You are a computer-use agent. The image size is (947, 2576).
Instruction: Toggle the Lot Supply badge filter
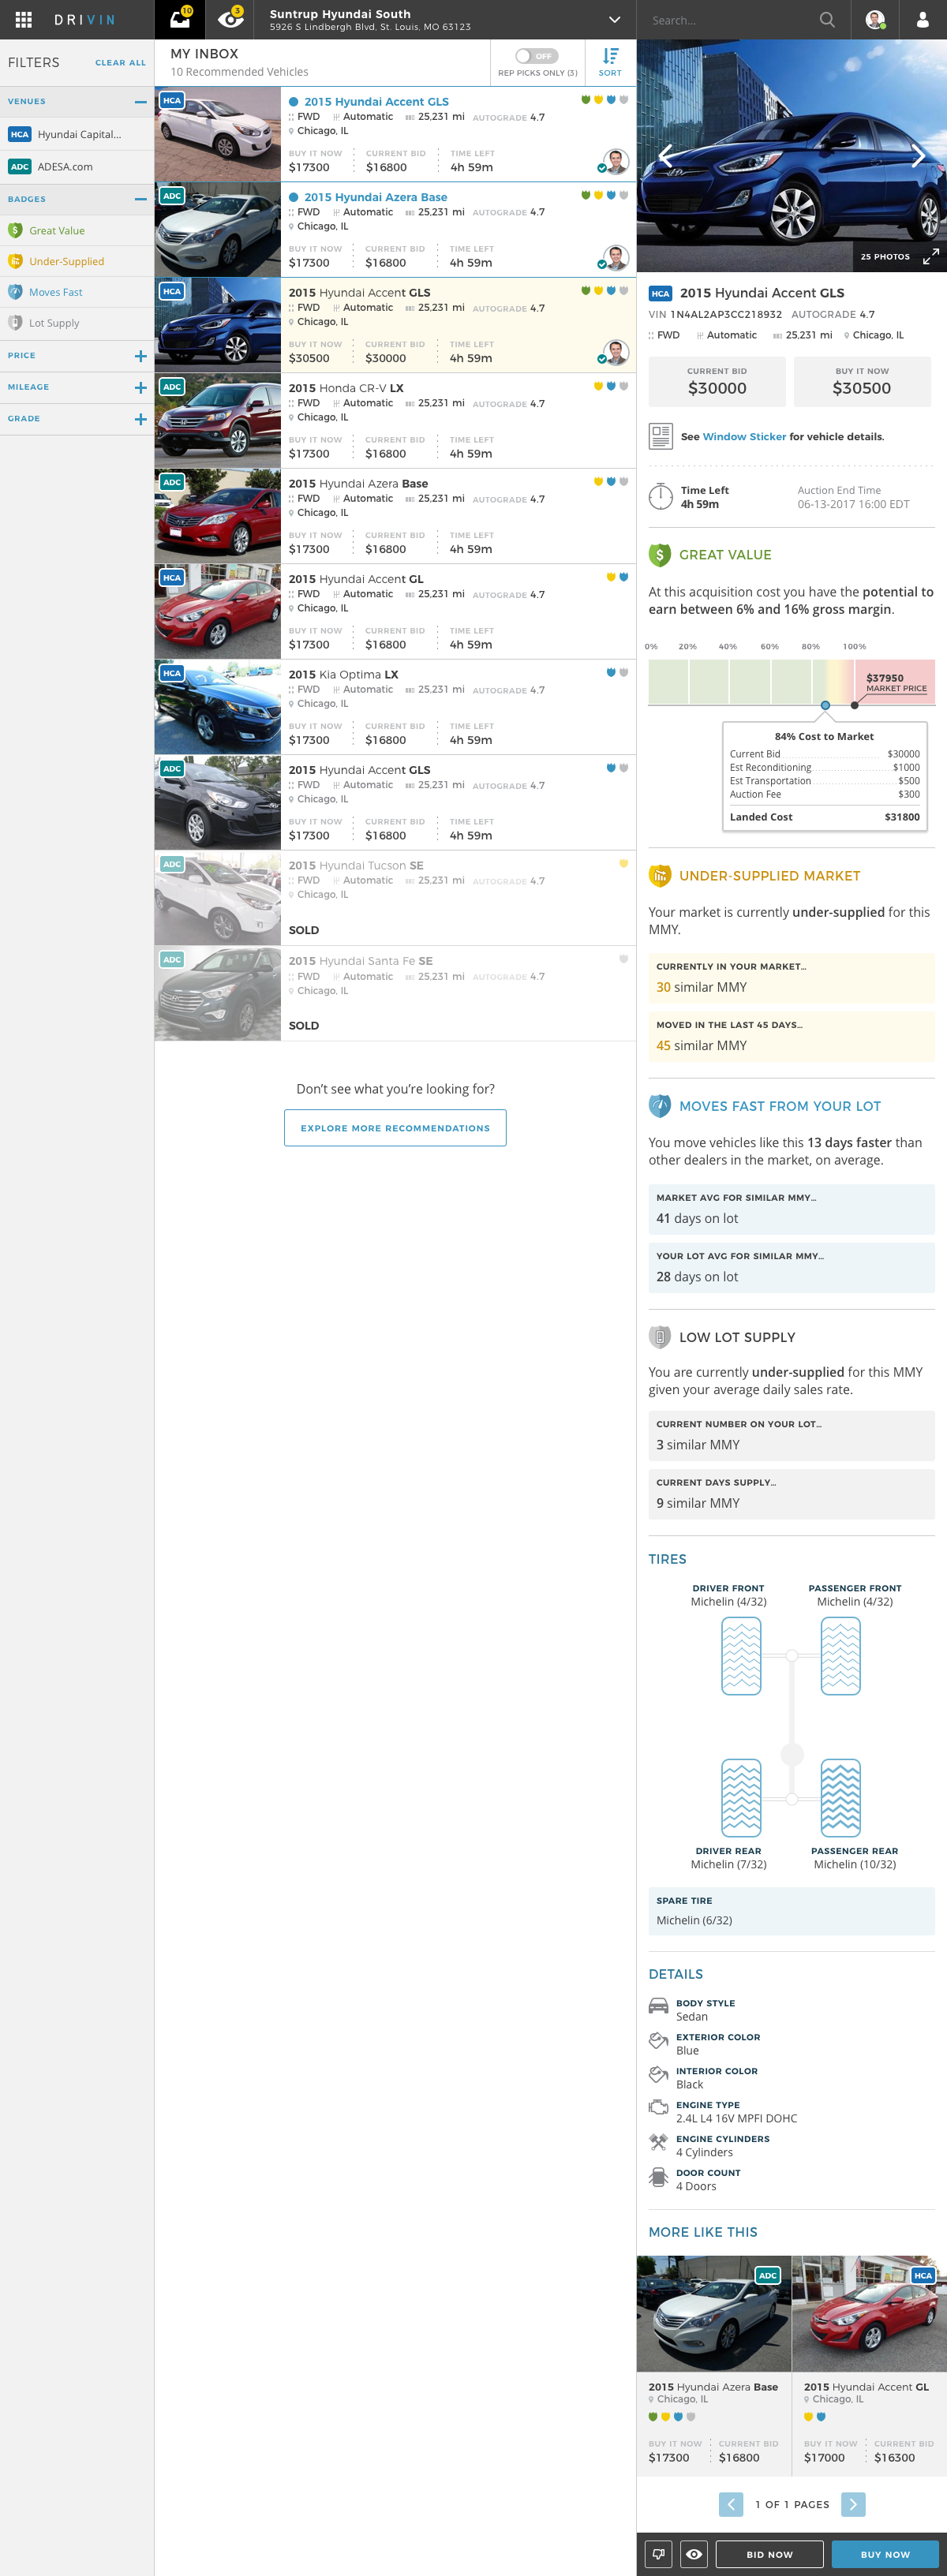point(77,323)
